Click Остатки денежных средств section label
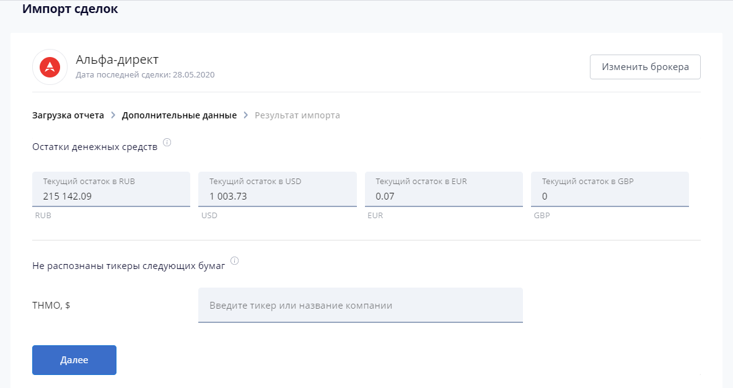This screenshot has height=388, width=733. (x=95, y=146)
